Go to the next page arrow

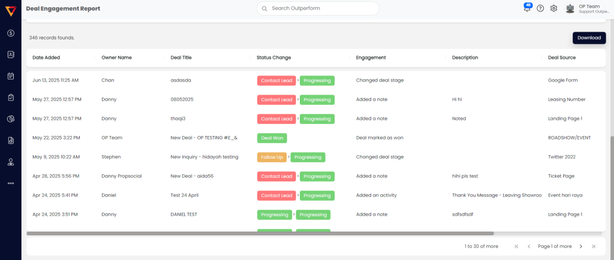pos(580,246)
